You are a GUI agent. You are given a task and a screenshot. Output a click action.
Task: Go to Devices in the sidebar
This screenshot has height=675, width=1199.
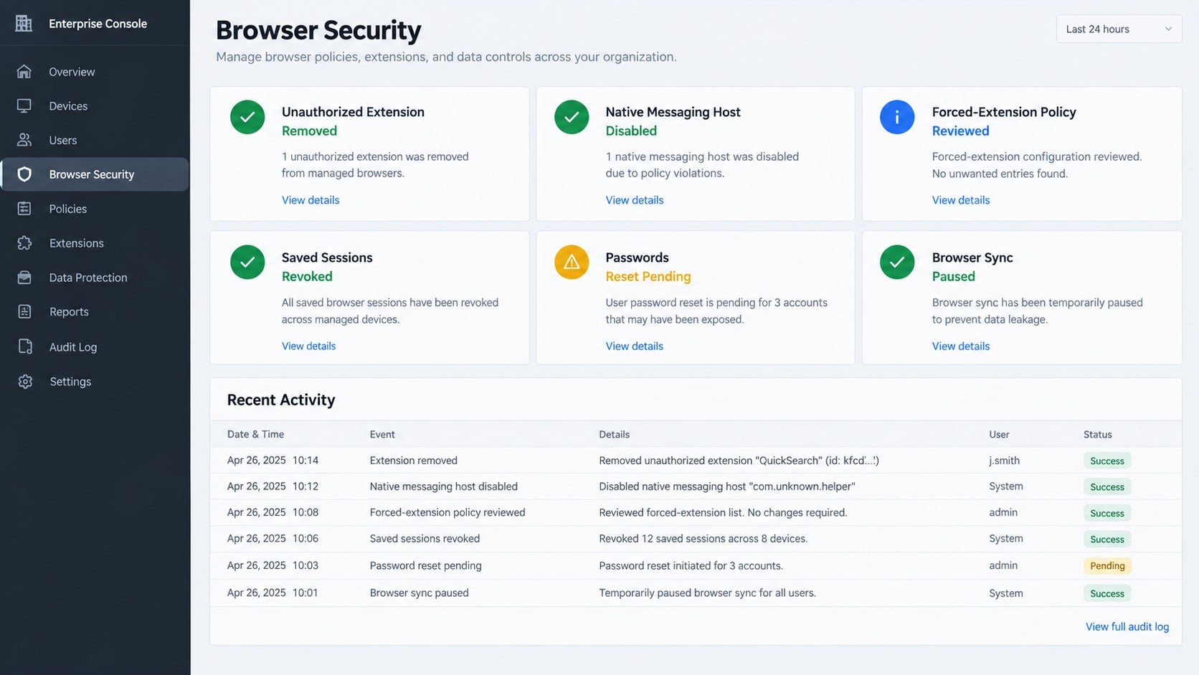(95, 106)
